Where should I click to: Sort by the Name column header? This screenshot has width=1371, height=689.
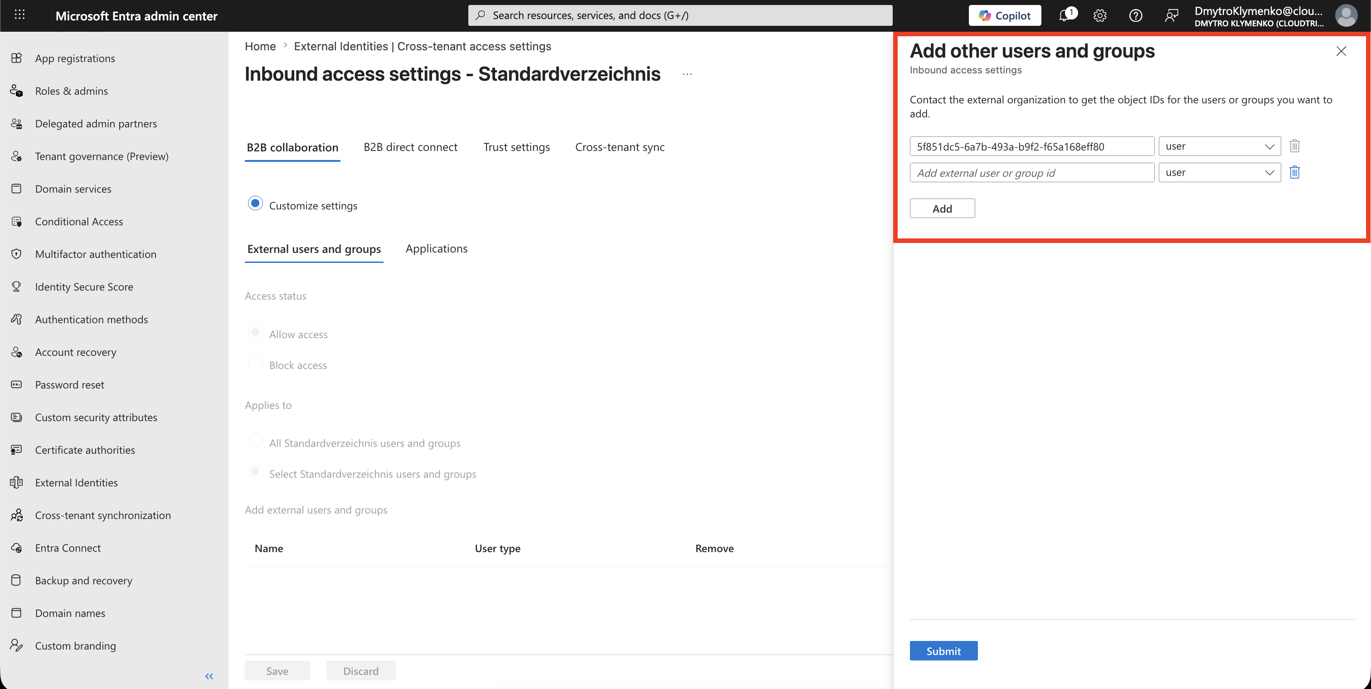point(269,548)
